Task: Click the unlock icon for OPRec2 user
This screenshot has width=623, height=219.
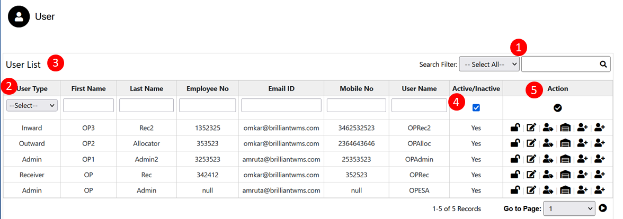Action: [x=514, y=127]
